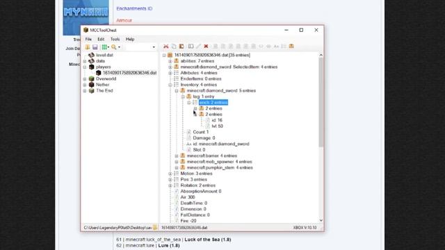Open the Tools menu

pos(115,39)
